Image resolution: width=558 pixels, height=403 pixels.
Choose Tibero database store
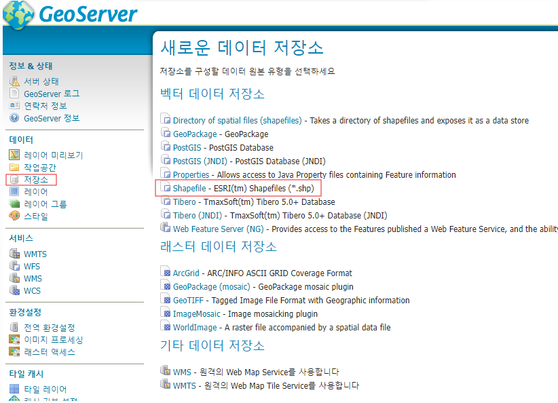(185, 201)
